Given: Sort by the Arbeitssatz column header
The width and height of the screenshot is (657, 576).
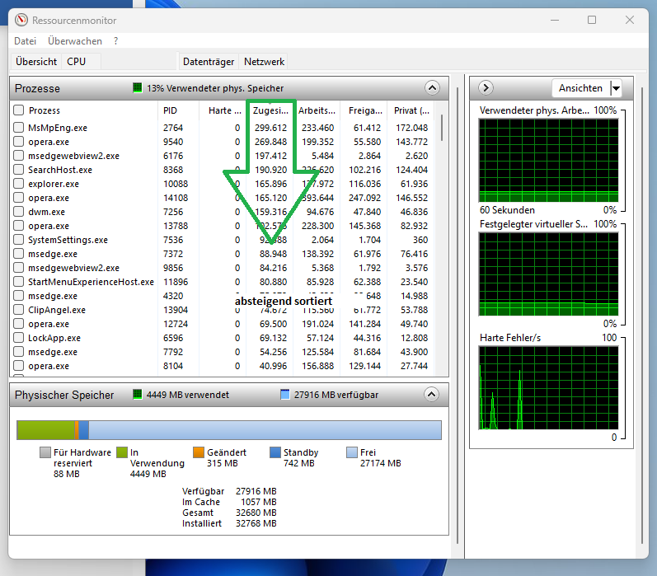Looking at the screenshot, I should [x=317, y=110].
